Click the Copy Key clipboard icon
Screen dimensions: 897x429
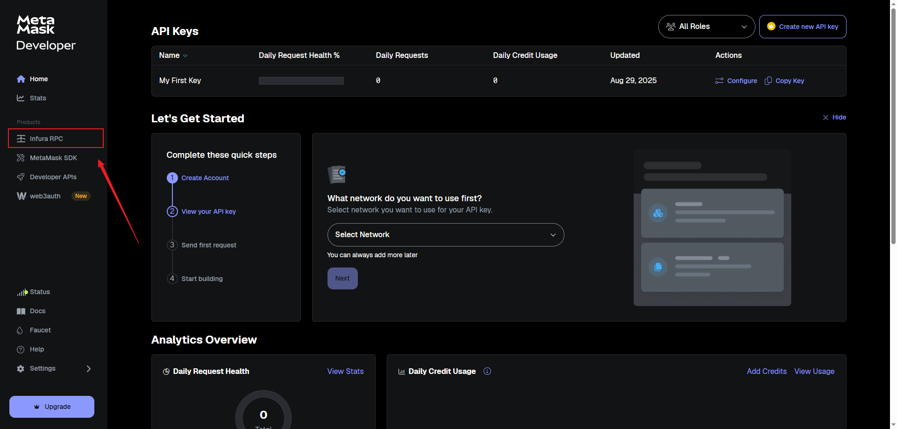[x=768, y=81]
